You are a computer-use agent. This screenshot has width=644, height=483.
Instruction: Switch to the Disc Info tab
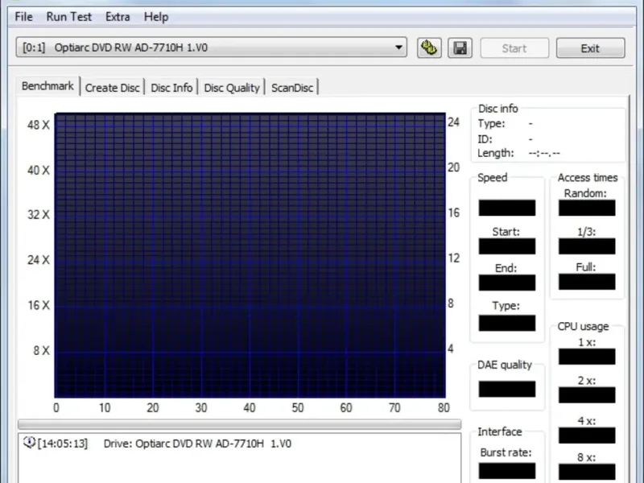click(x=171, y=88)
